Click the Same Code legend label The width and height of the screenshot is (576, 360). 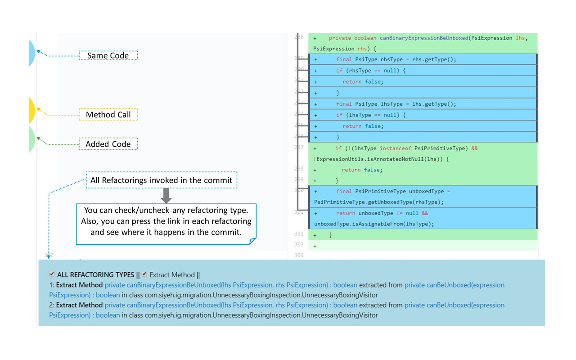pos(108,55)
